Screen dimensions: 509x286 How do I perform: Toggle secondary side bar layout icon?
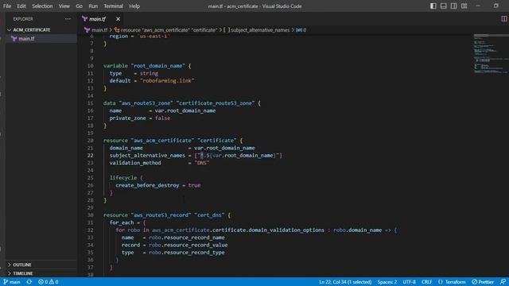[x=454, y=6]
